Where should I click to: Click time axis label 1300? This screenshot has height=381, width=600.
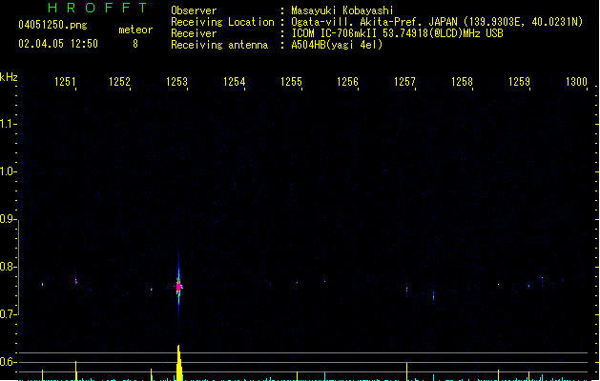[576, 82]
